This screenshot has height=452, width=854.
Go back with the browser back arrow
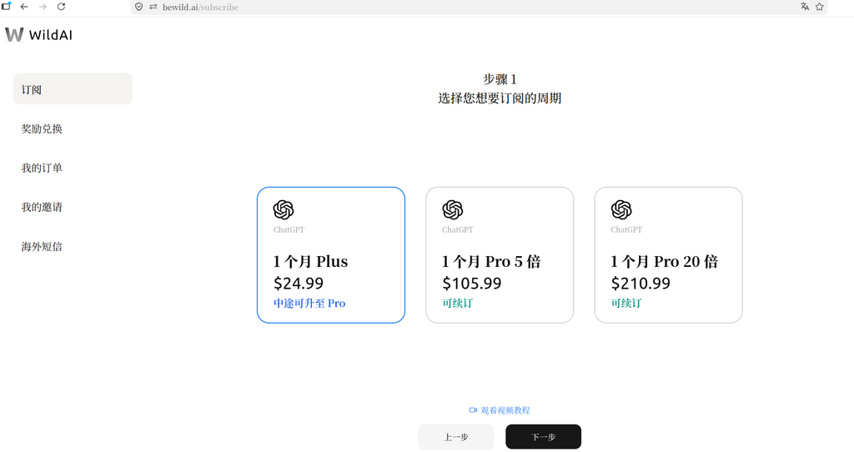[x=24, y=7]
